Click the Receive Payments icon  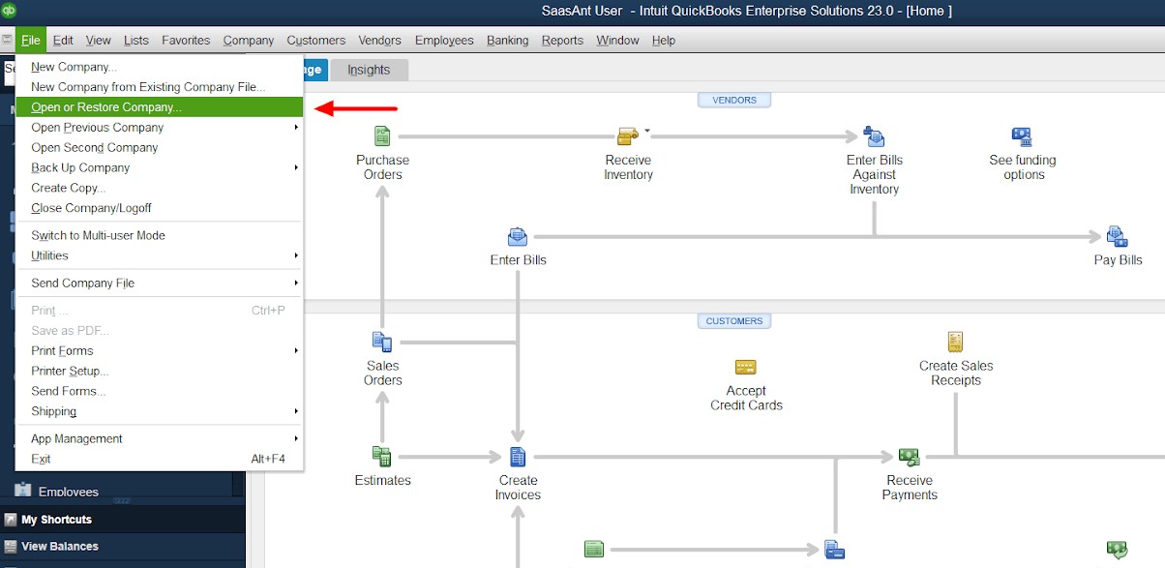909,456
